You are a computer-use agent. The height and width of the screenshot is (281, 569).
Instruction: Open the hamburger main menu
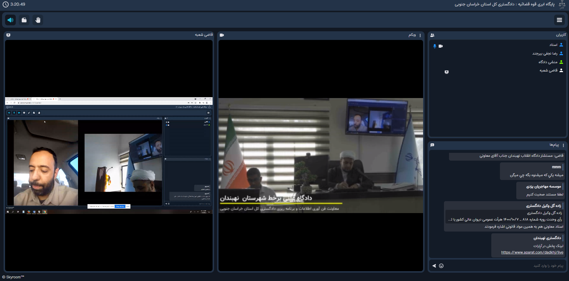(x=559, y=20)
